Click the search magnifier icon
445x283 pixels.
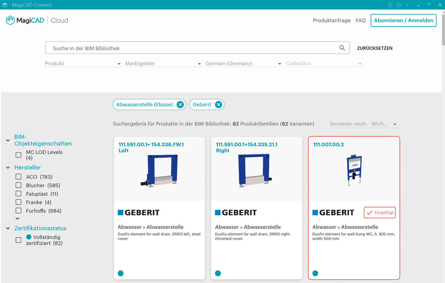click(342, 48)
